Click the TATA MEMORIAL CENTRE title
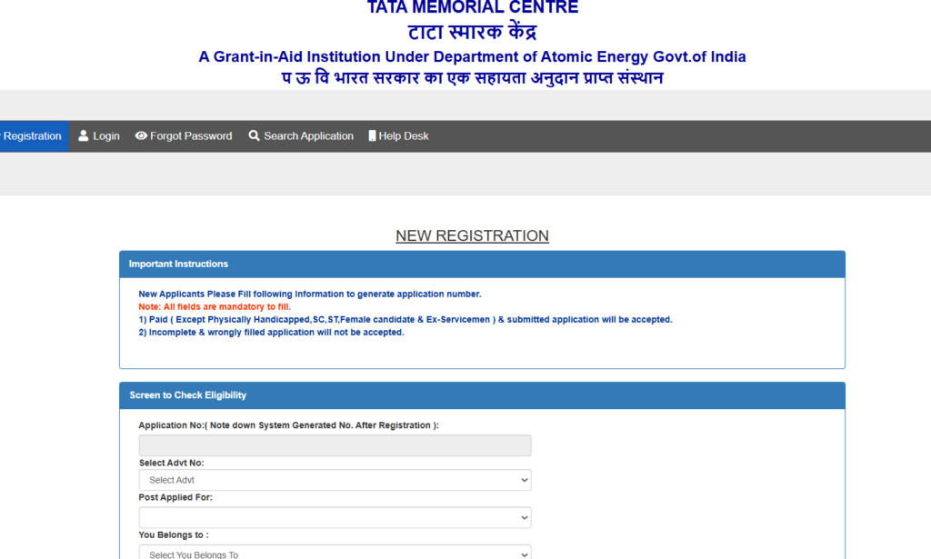931x559 pixels. 473,7
